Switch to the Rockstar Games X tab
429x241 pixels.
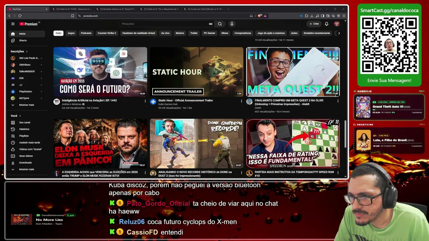tap(115, 9)
